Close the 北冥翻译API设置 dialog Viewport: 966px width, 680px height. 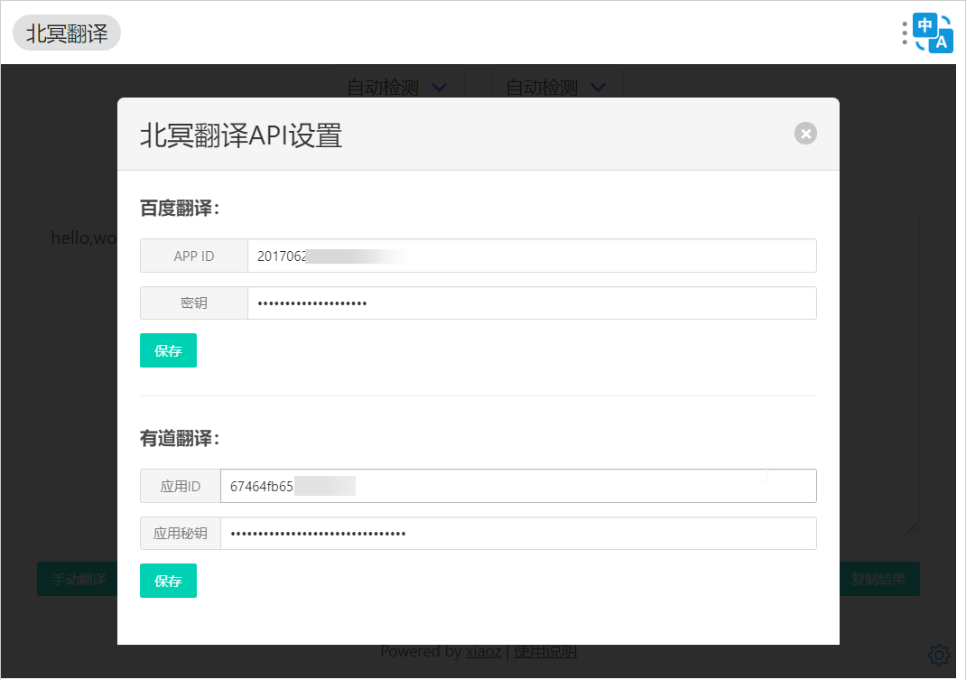(x=805, y=134)
